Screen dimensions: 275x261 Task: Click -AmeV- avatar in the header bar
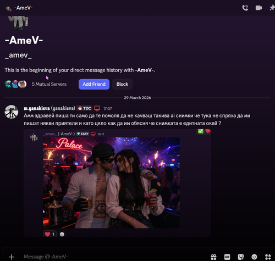click(8, 8)
